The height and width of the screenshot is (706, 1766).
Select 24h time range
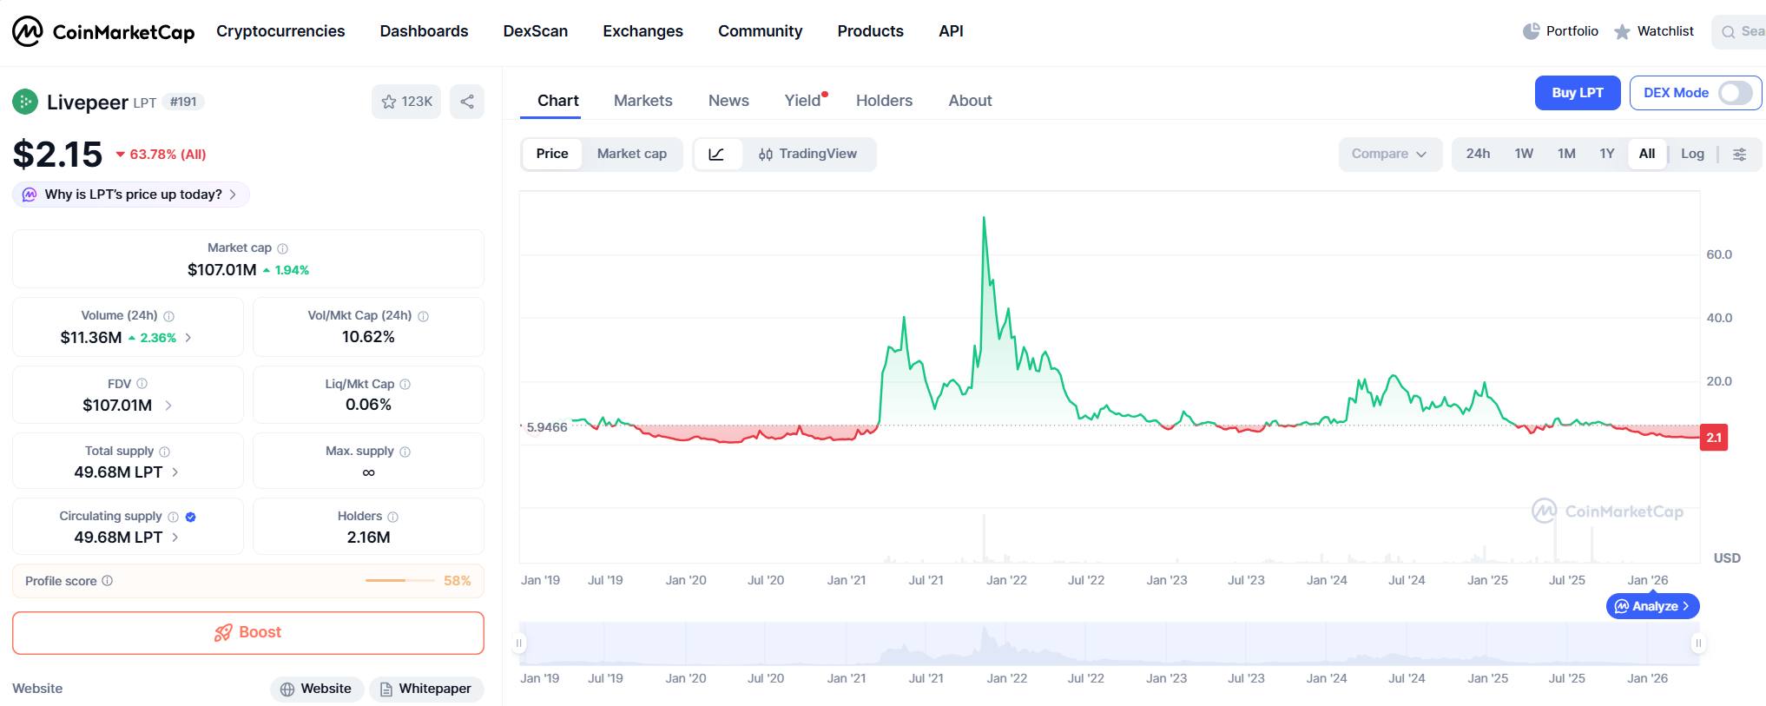[x=1479, y=154]
